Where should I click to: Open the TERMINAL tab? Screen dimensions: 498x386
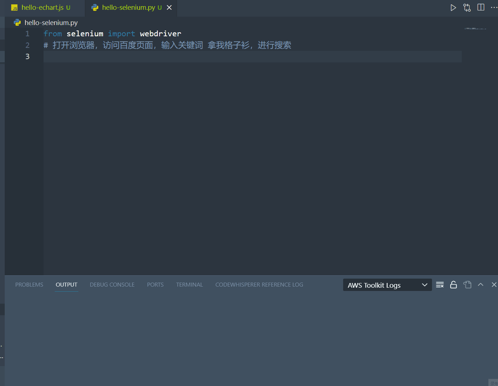click(x=189, y=285)
